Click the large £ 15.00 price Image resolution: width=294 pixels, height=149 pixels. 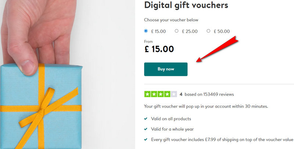coord(159,49)
